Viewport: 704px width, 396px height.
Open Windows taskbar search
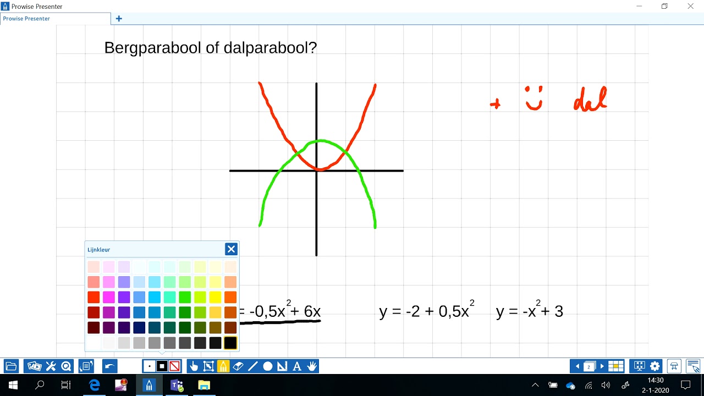[40, 385]
